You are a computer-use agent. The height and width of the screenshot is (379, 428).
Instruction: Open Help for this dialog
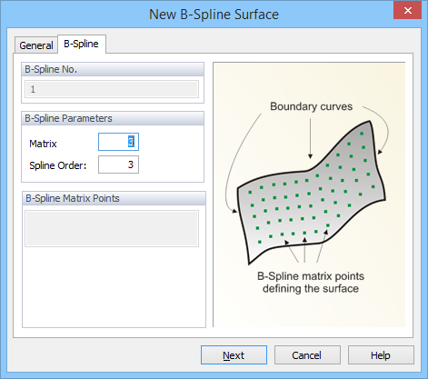381,355
